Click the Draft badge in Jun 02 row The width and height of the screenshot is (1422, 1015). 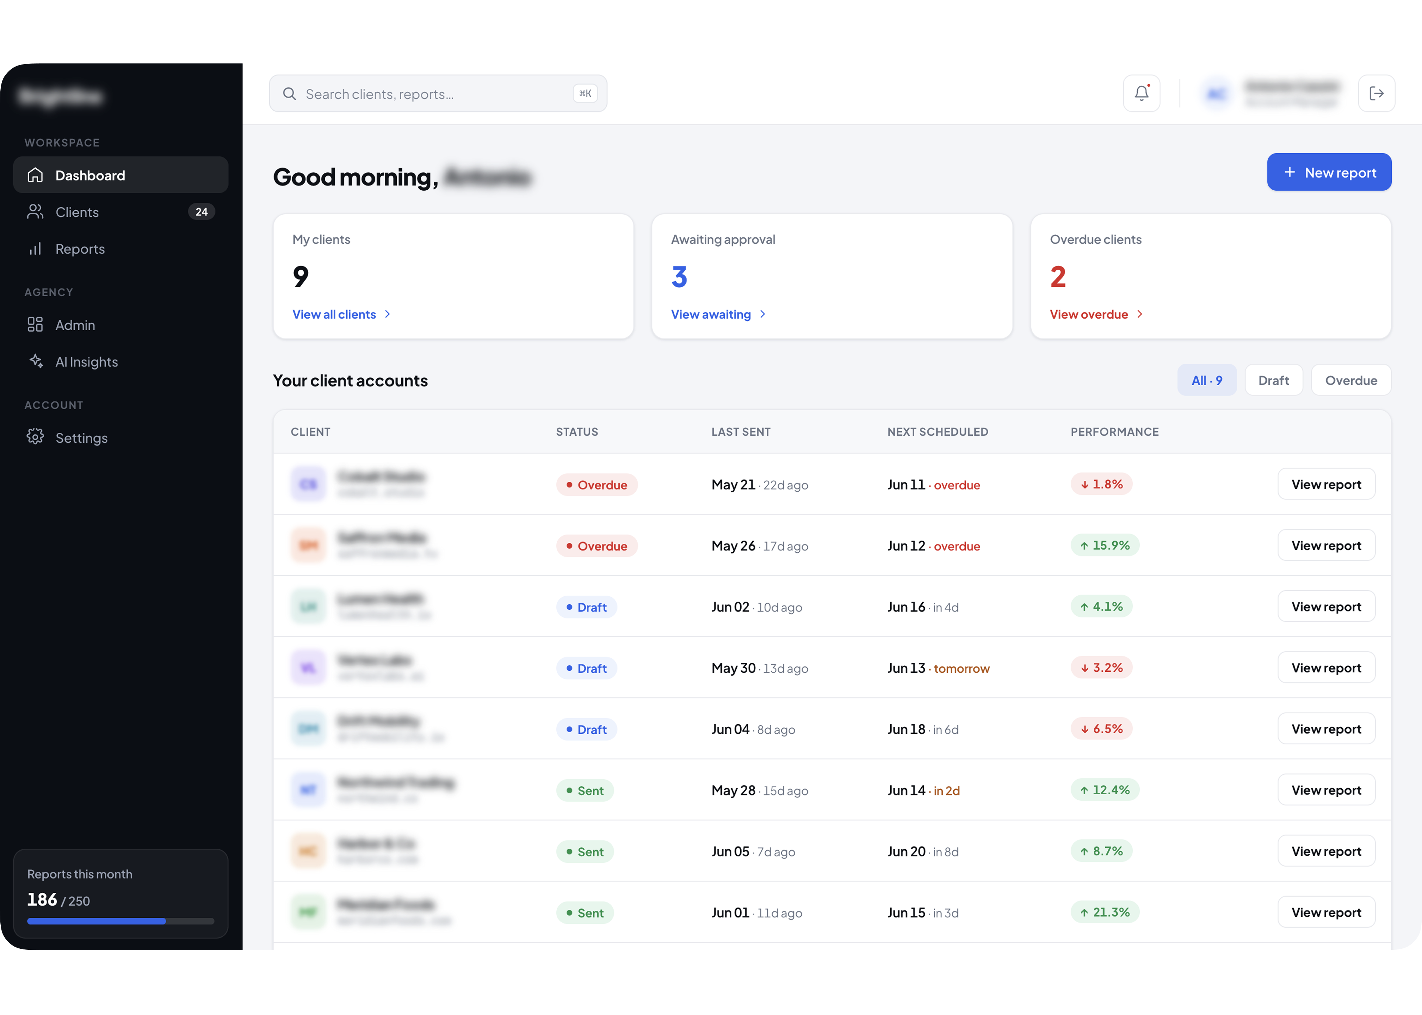[x=587, y=607]
